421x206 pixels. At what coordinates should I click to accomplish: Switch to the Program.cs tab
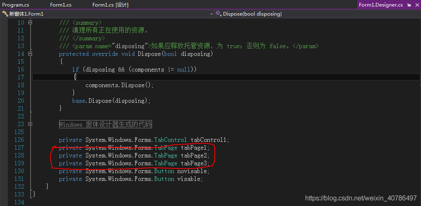[16, 5]
